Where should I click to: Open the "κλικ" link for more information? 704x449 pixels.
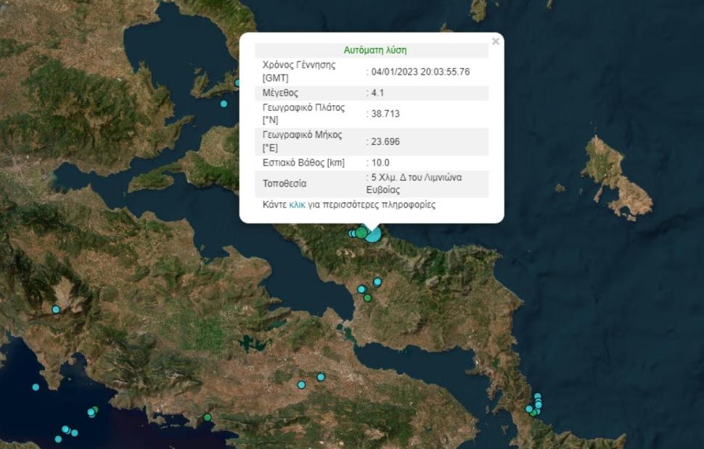click(297, 205)
